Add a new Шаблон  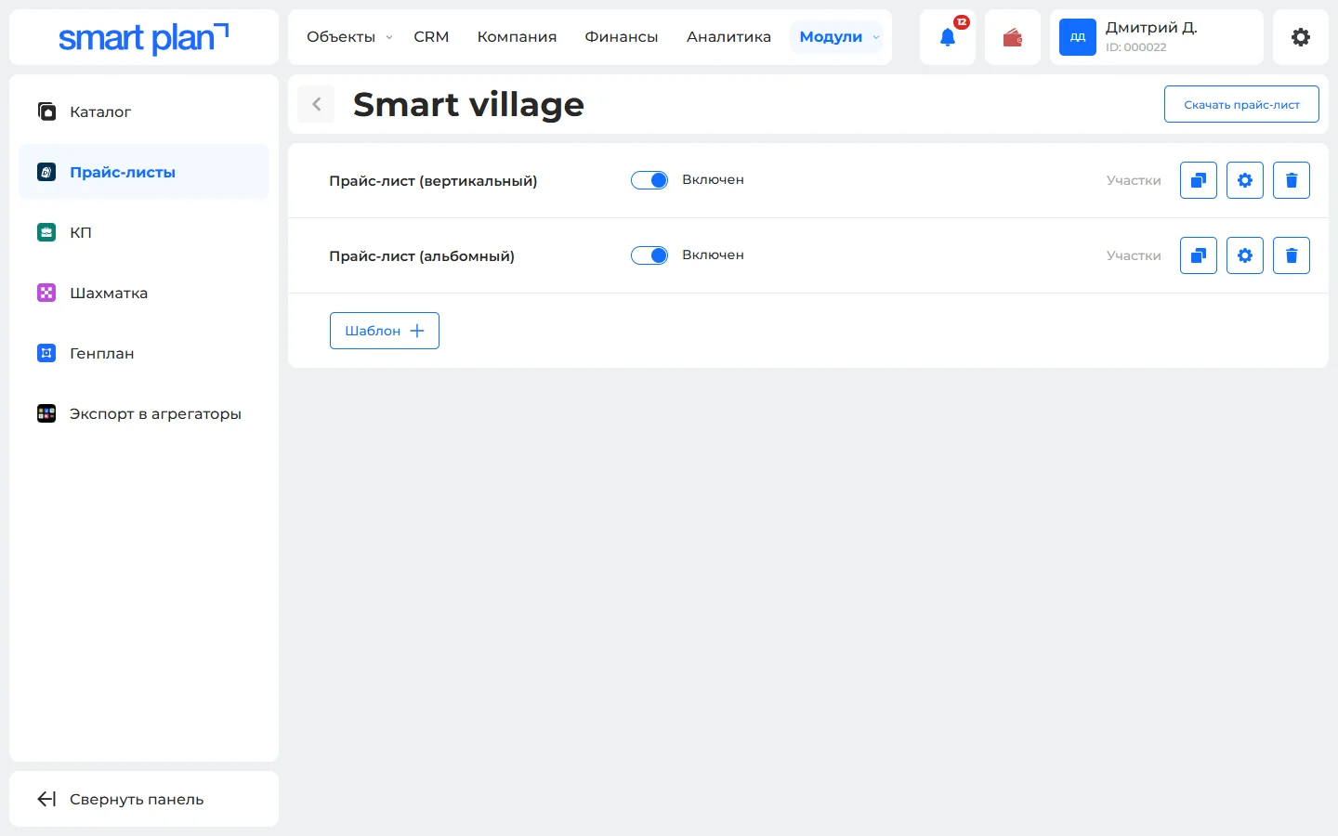(x=385, y=331)
